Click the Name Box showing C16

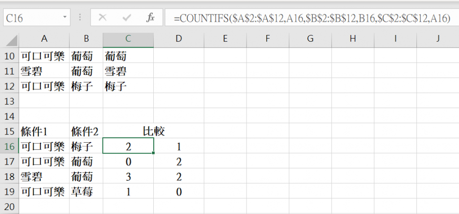pos(37,17)
